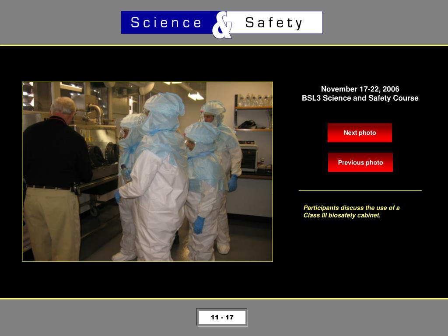Click the shelf of water bottles in the photo
448x336 pixels.
[254, 101]
